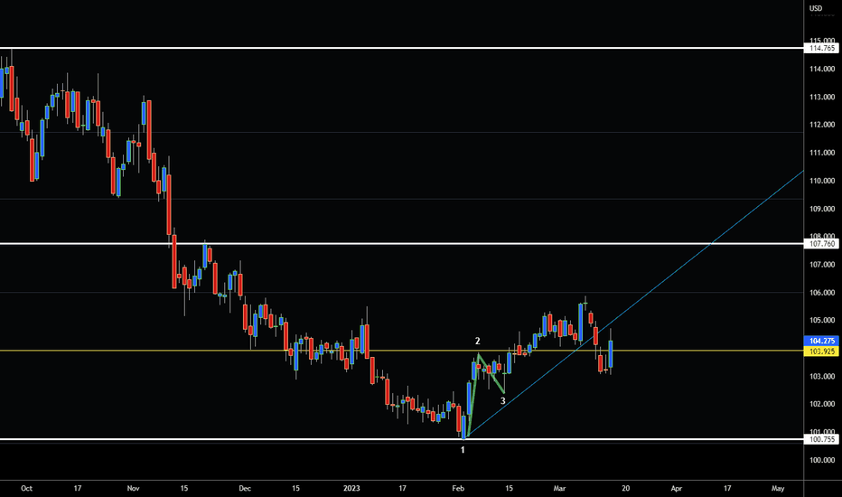Click the Apr label on time axis

pyautogui.click(x=677, y=488)
